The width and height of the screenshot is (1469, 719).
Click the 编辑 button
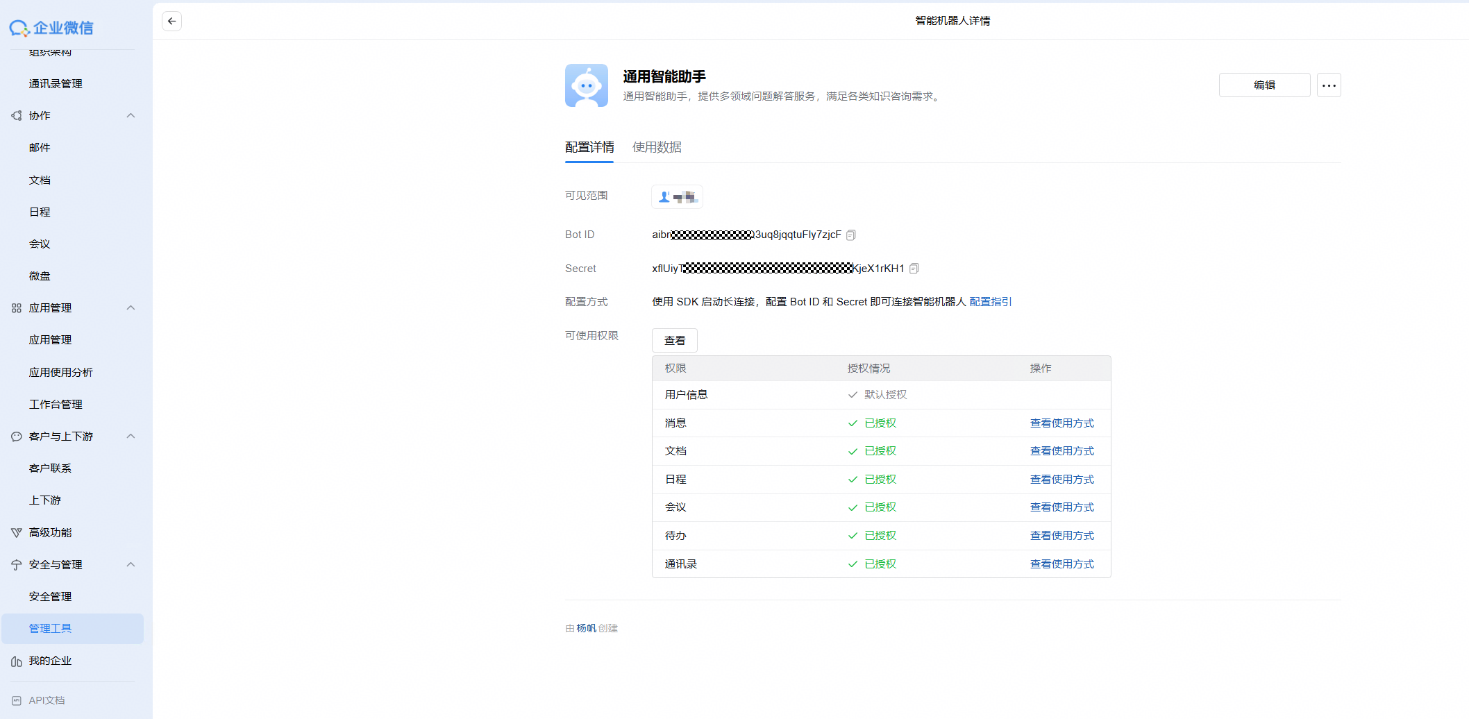(x=1264, y=85)
